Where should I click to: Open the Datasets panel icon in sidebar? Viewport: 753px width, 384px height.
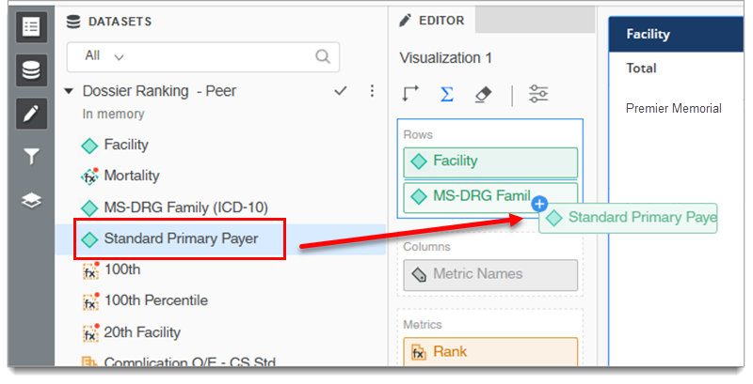(x=31, y=70)
